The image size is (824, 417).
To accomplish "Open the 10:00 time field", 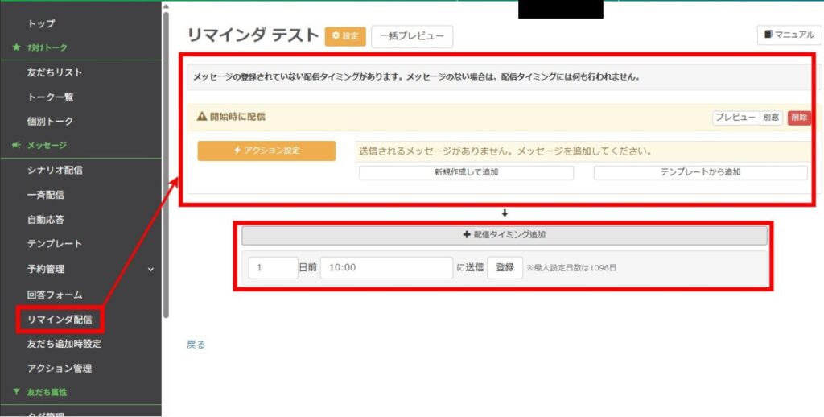I will tap(386, 268).
